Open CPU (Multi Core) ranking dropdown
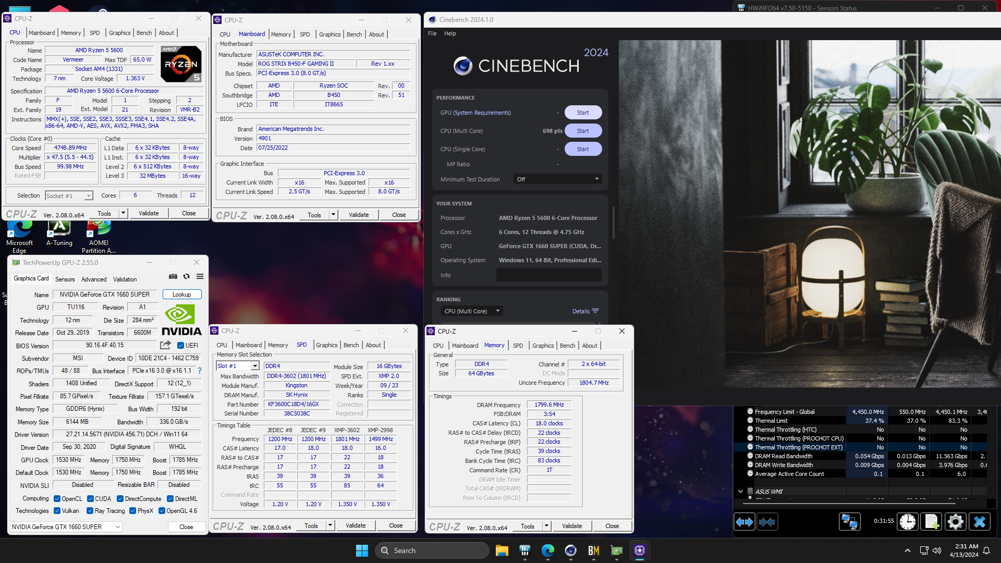1001x563 pixels. tap(472, 311)
